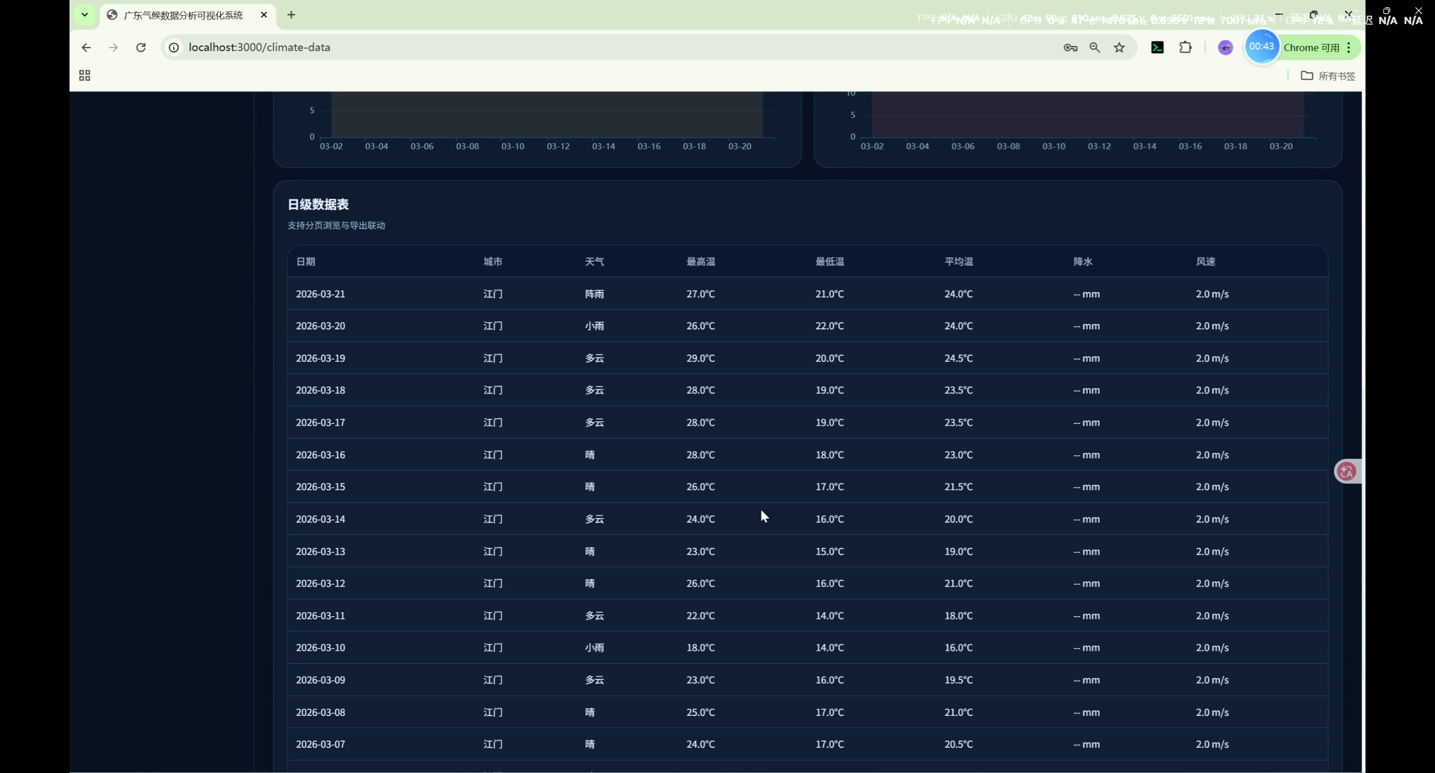Viewport: 1435px width, 773px height.
Task: Click the Chrome 可用 update button
Action: point(1311,48)
